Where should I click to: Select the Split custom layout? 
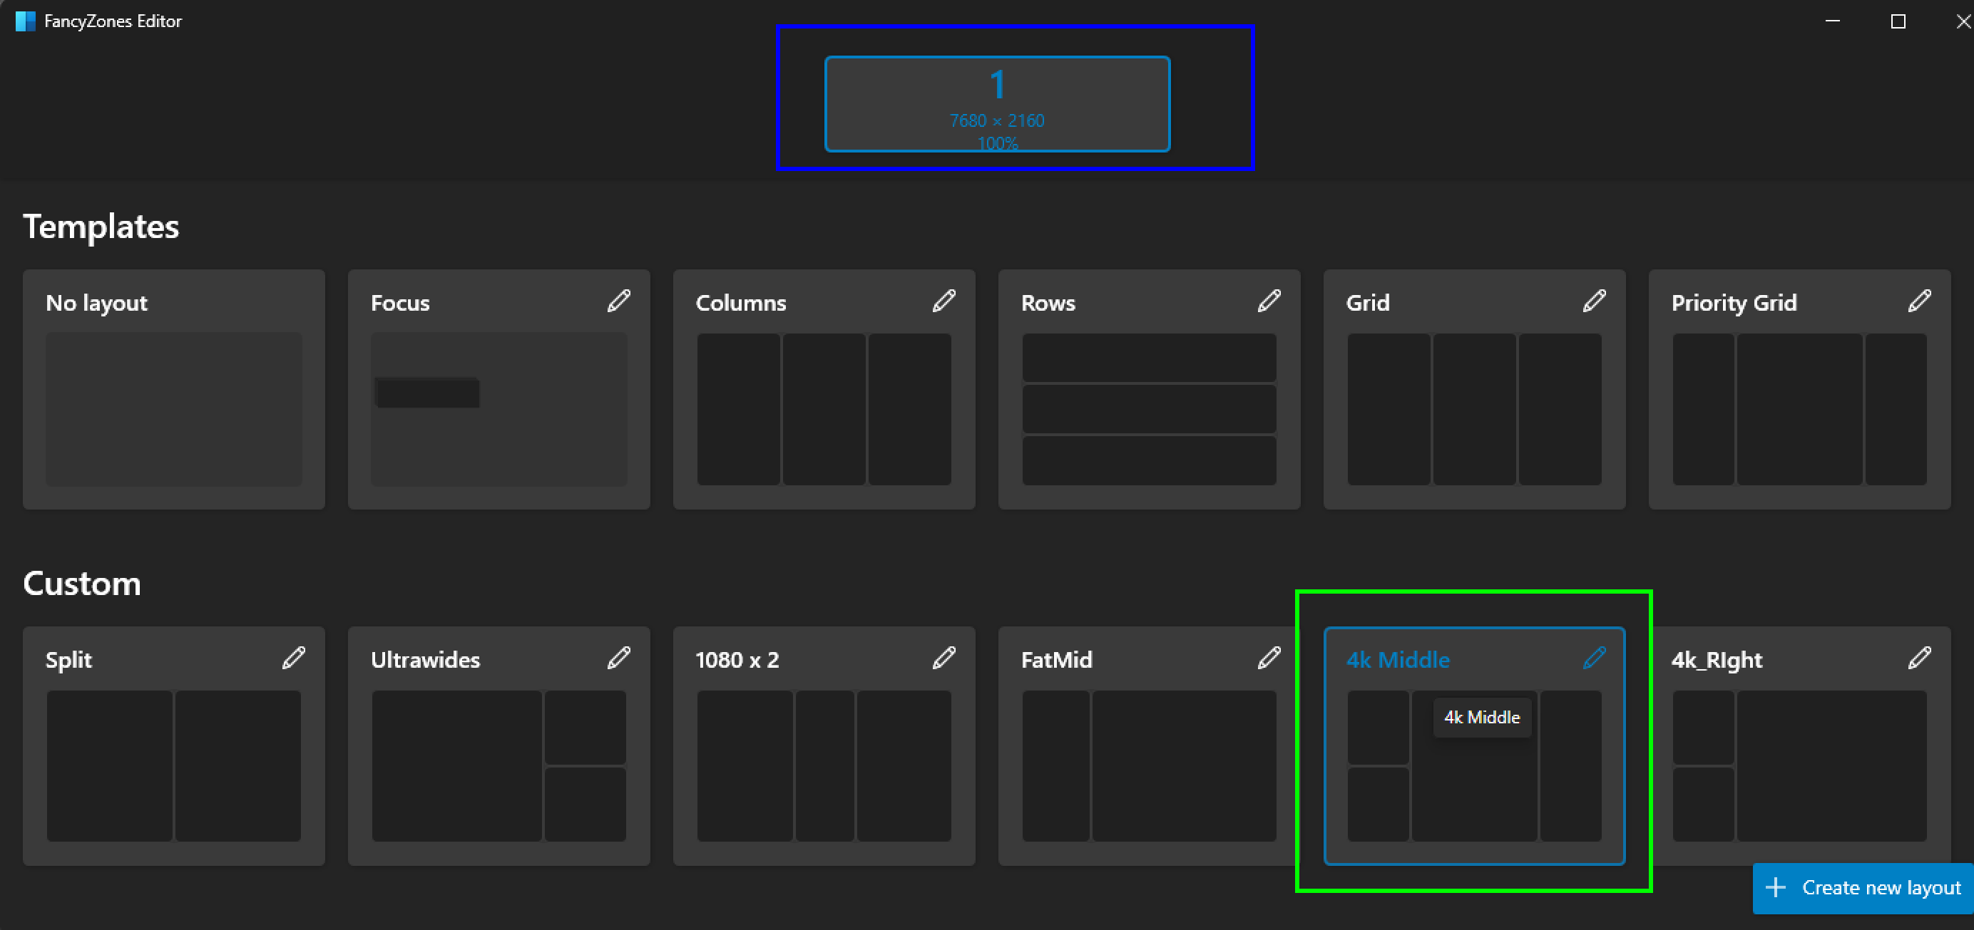click(174, 766)
